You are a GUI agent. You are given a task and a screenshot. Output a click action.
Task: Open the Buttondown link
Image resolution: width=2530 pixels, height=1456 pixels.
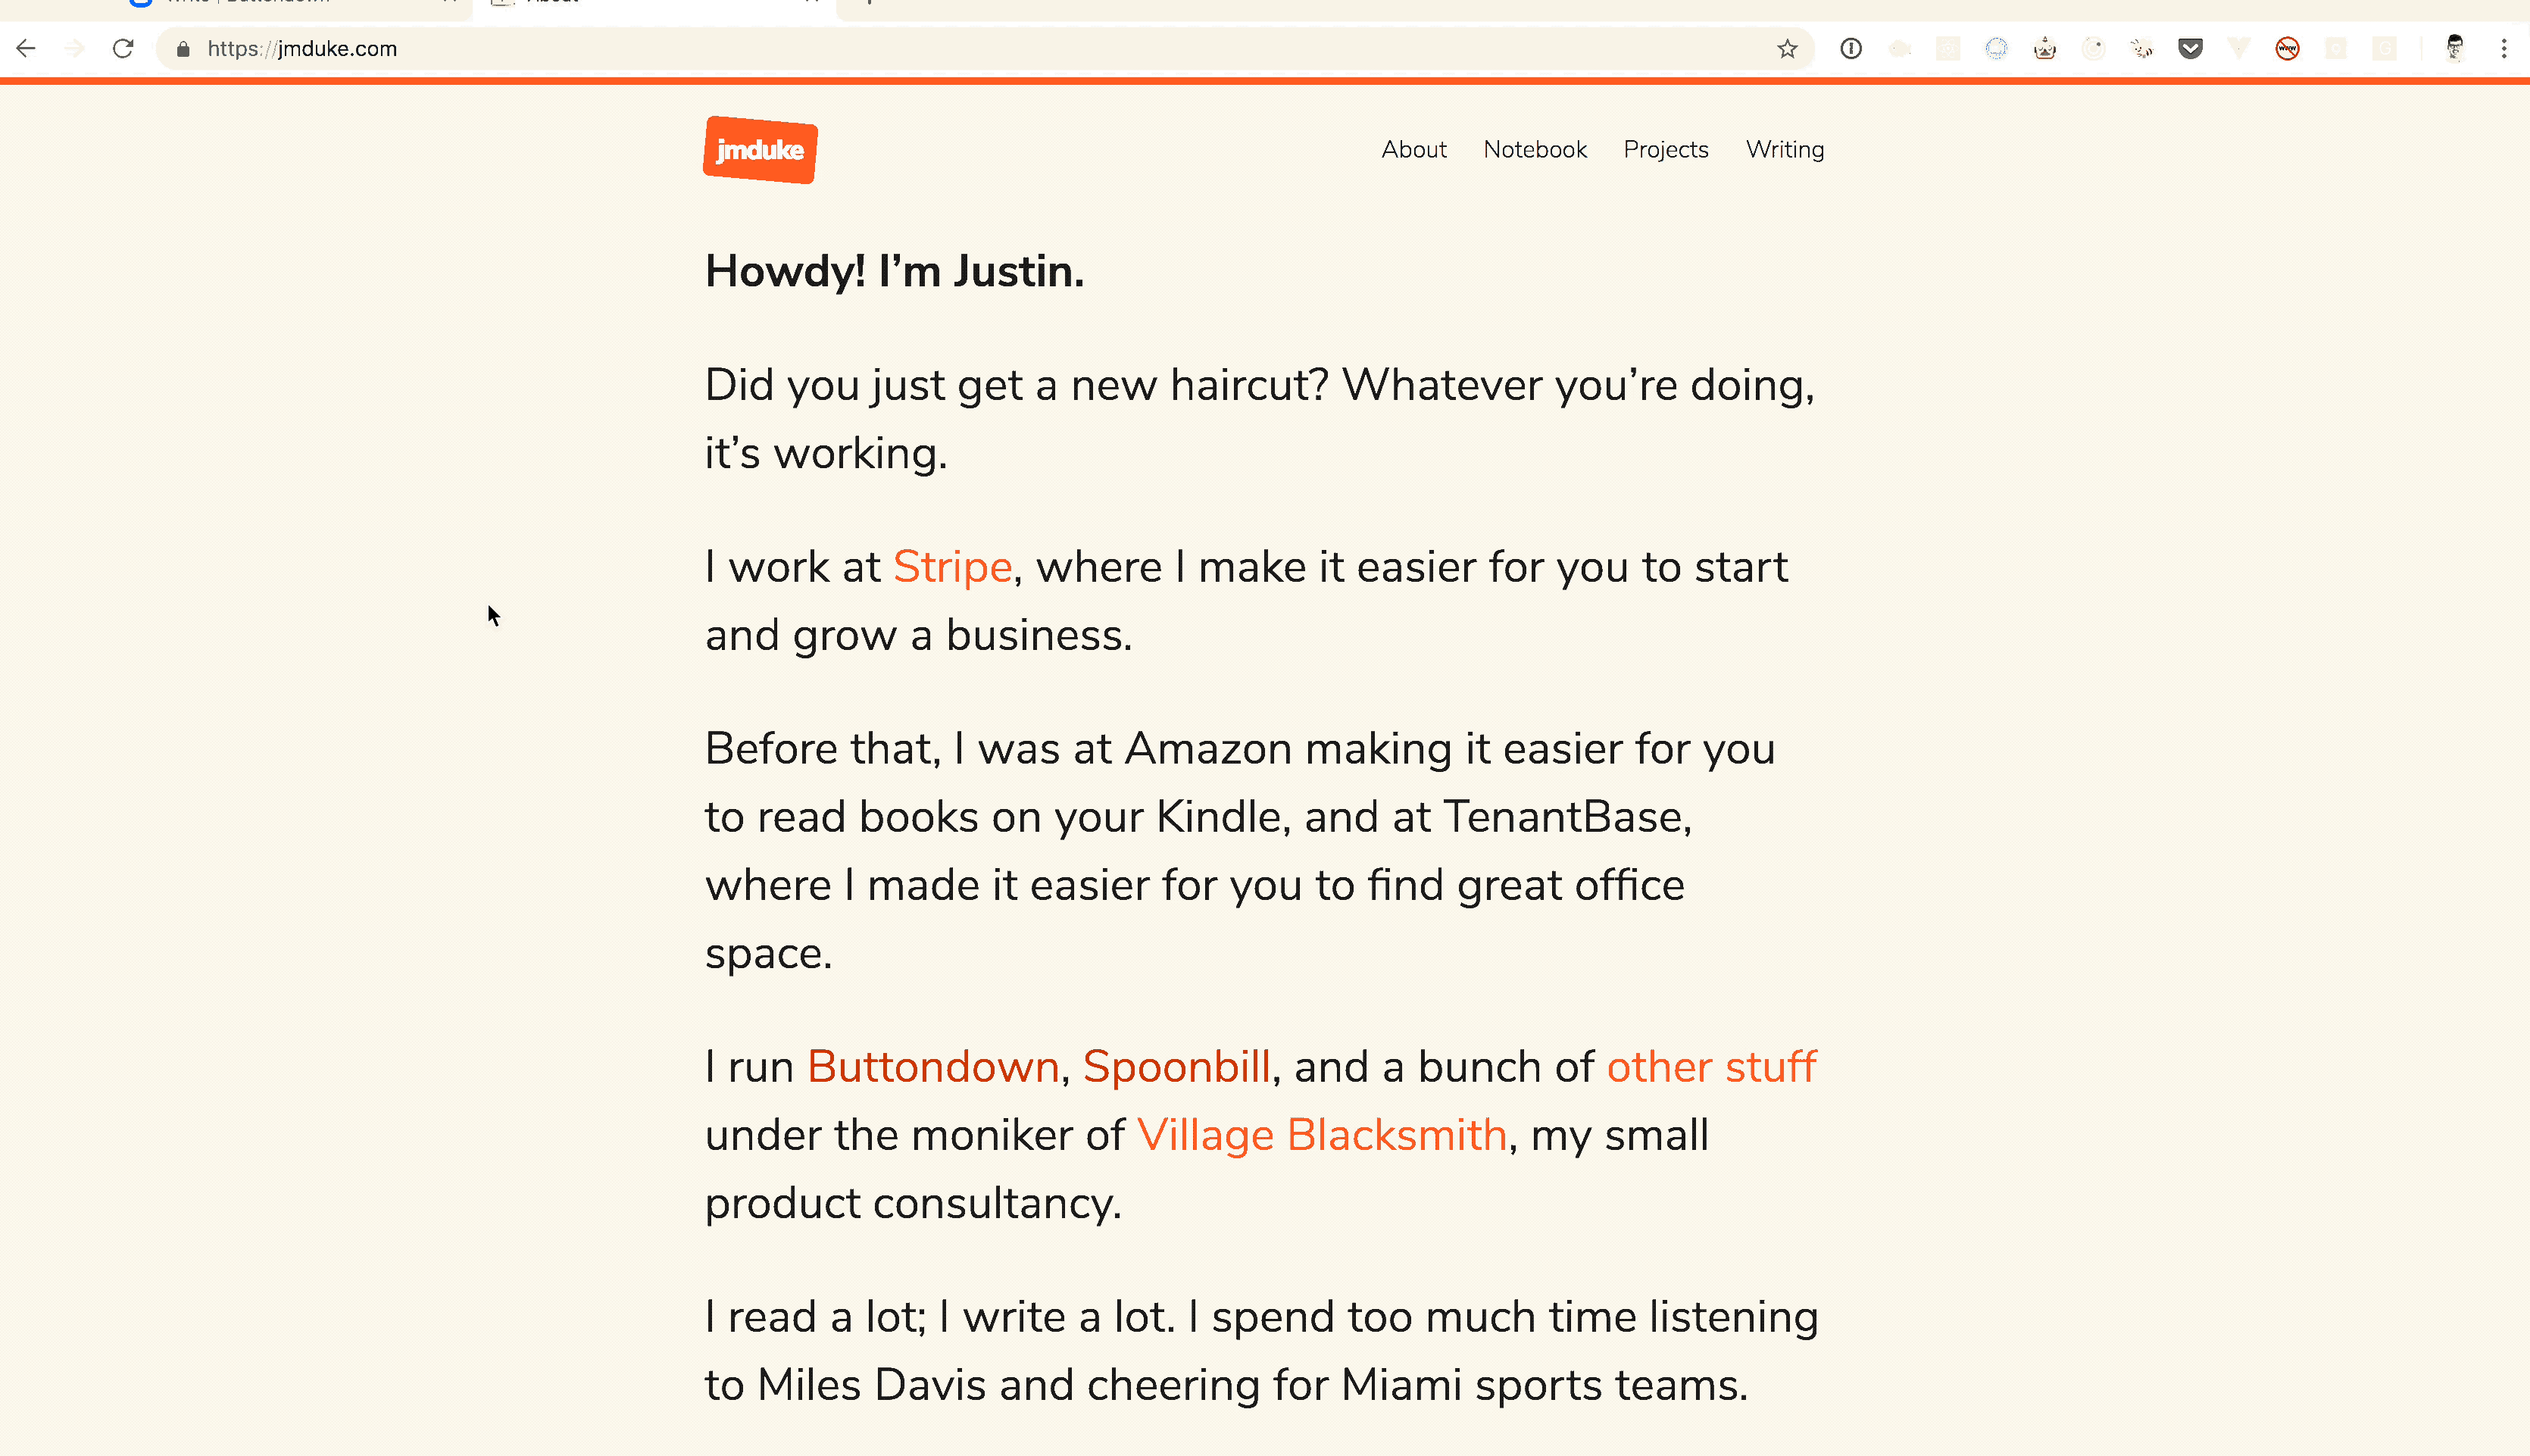coord(932,1067)
